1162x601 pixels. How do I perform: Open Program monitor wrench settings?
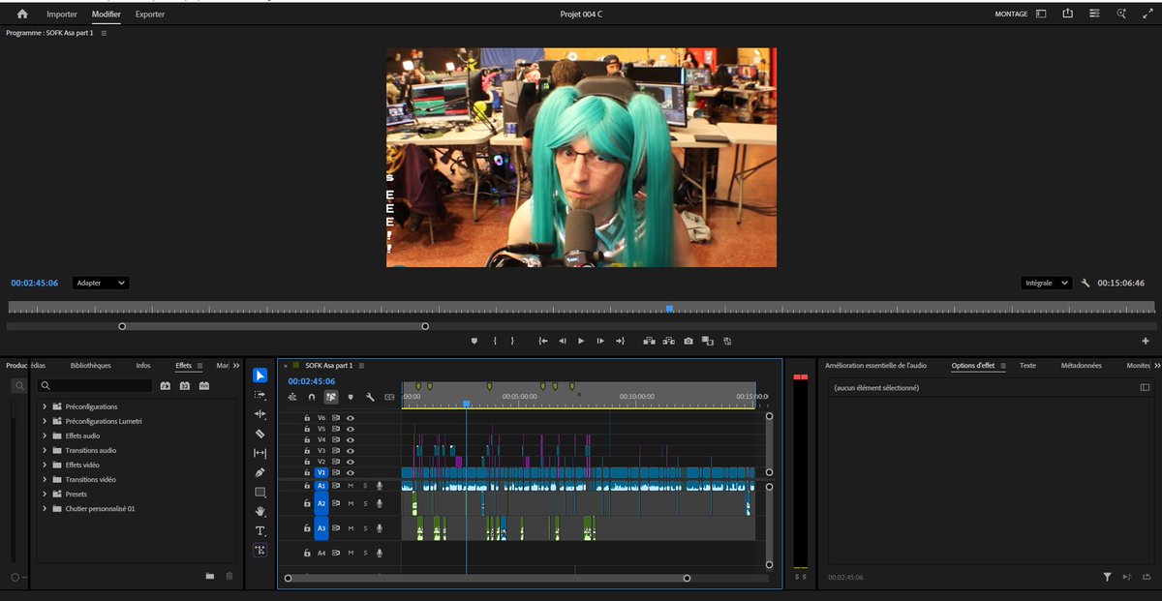click(1086, 283)
